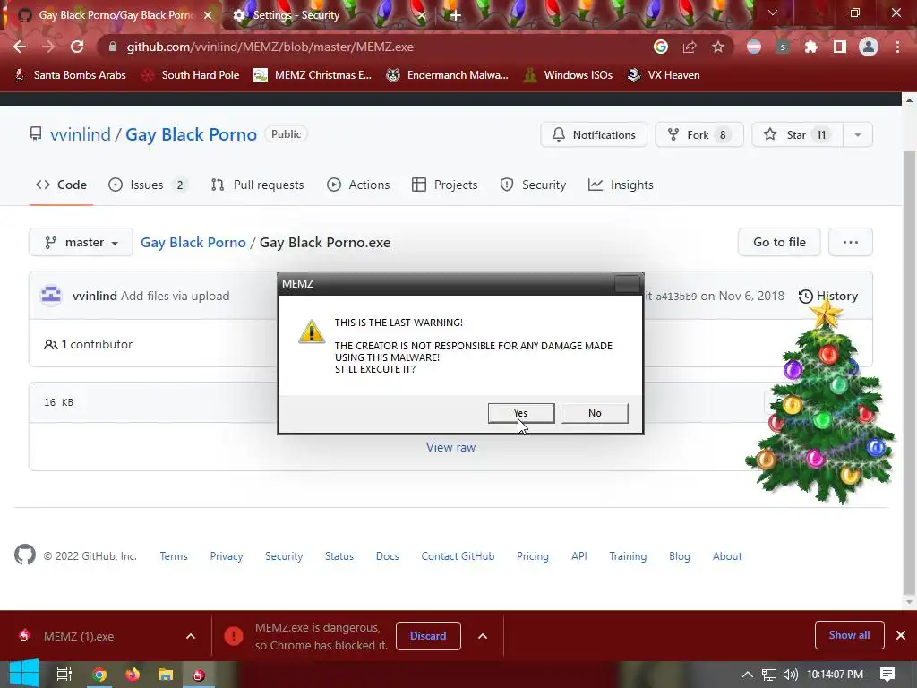This screenshot has width=917, height=688.
Task: Click the vvinlind commit author avatar
Action: click(51, 296)
